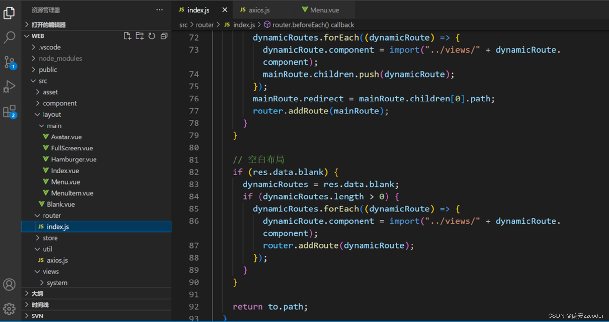The width and height of the screenshot is (609, 322).
Task: Close the index.js tab
Action: (x=225, y=10)
